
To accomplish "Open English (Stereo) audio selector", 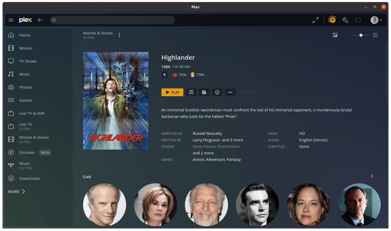I will click(313, 140).
